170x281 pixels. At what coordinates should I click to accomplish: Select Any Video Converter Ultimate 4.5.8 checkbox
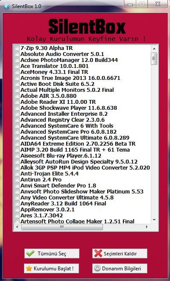click(17, 197)
